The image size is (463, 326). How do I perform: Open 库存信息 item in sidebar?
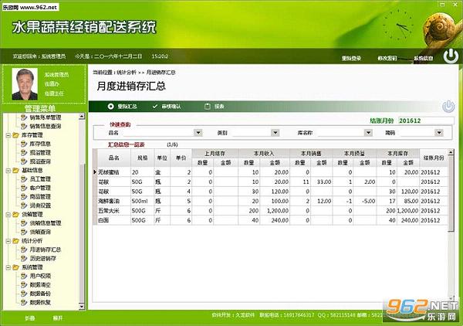[40, 144]
